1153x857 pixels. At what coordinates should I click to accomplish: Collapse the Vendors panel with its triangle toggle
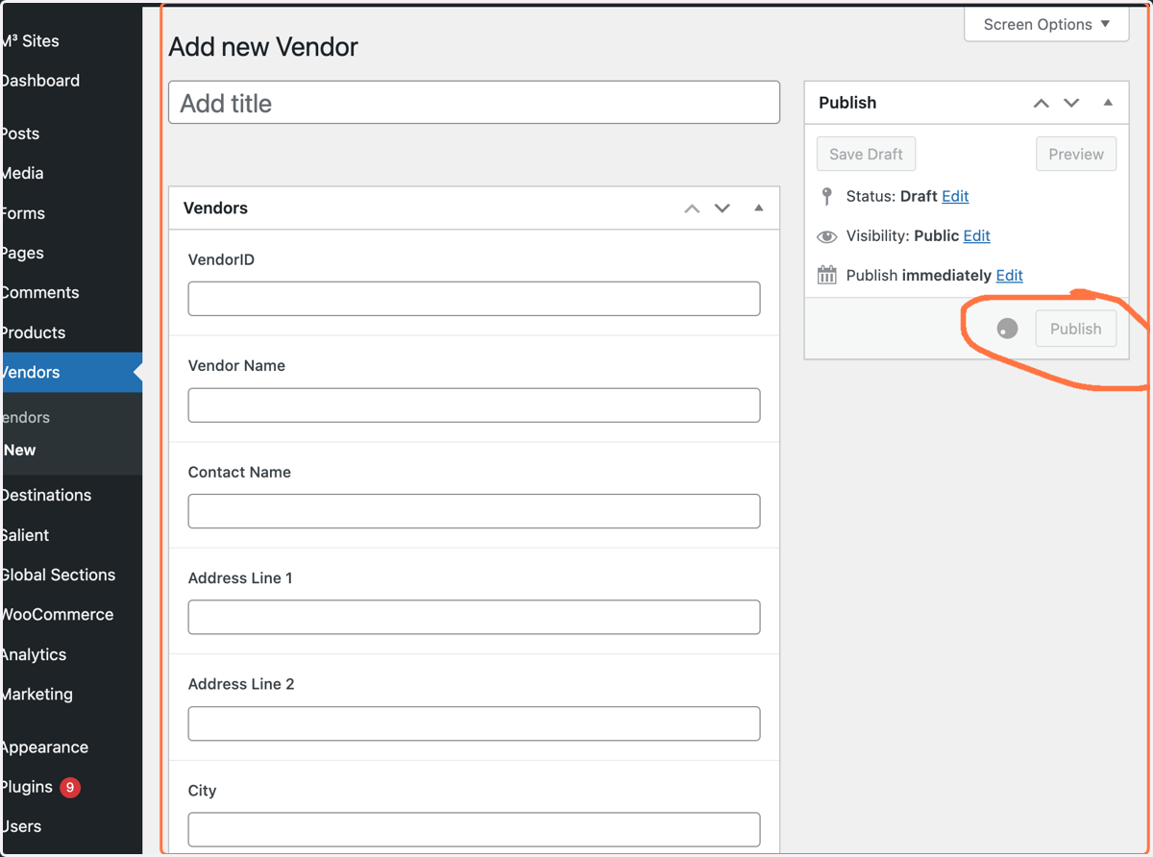pyautogui.click(x=759, y=208)
